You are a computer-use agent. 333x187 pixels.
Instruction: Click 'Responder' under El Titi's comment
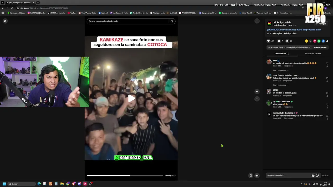pyautogui.click(x=287, y=96)
